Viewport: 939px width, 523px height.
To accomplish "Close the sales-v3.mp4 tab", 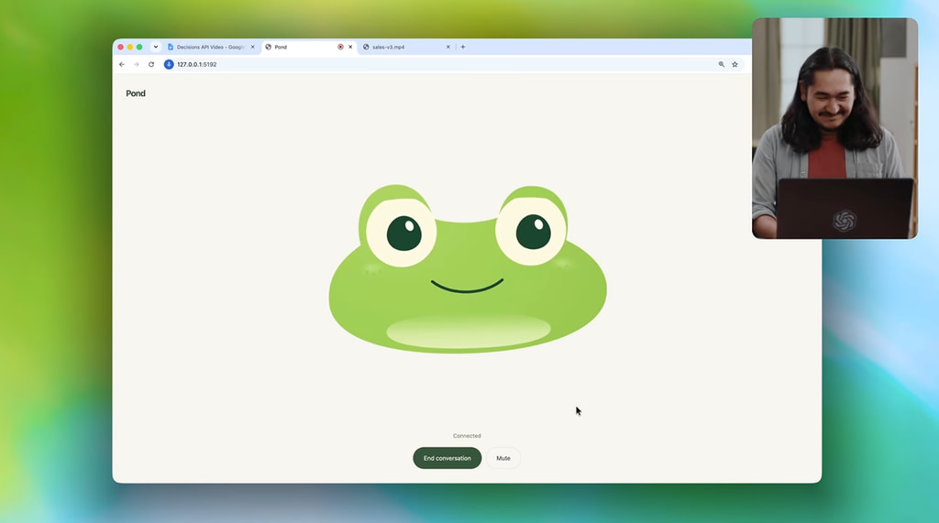I will (x=447, y=47).
